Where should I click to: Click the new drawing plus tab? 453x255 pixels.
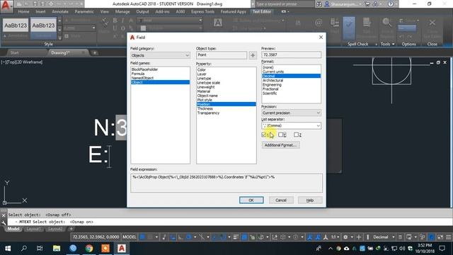tap(95, 52)
